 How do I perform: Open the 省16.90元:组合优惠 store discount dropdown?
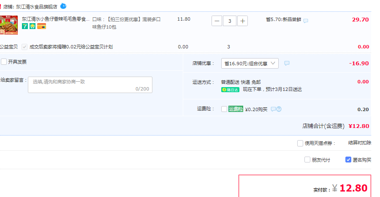(250, 63)
